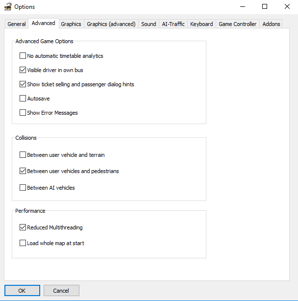Open the Graphics tab

click(x=71, y=24)
